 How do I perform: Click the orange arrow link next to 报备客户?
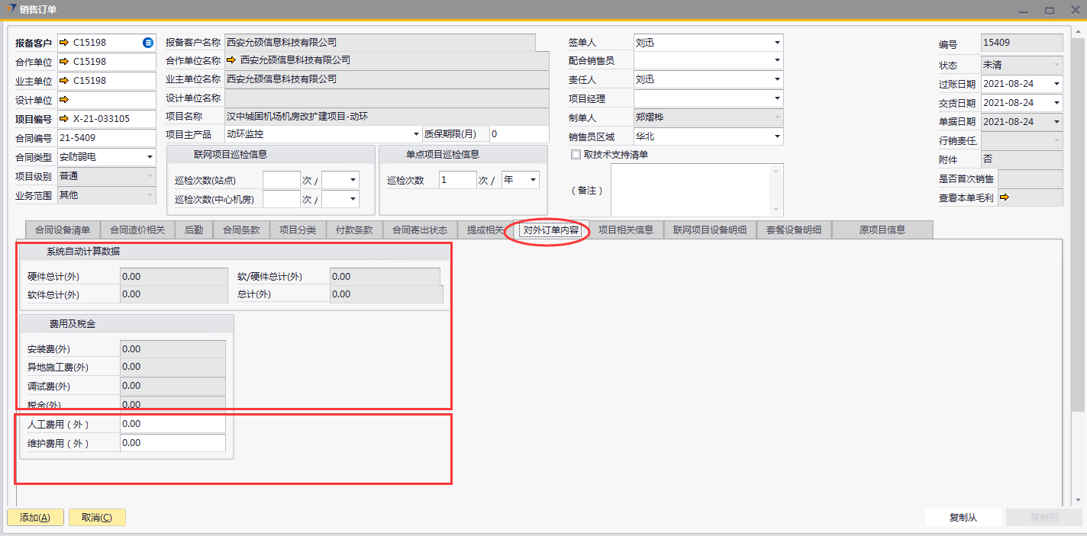pyautogui.click(x=63, y=43)
